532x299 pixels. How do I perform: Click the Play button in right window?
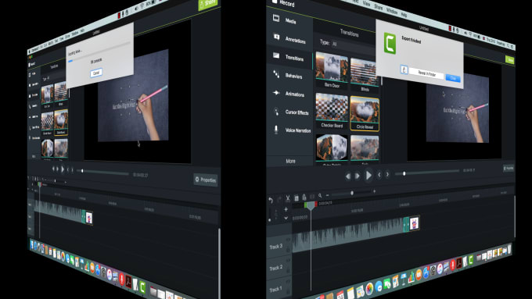tap(368, 176)
